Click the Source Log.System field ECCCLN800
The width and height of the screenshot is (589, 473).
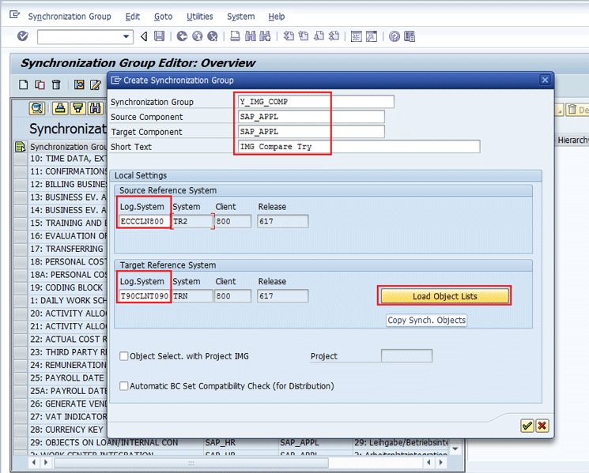143,222
